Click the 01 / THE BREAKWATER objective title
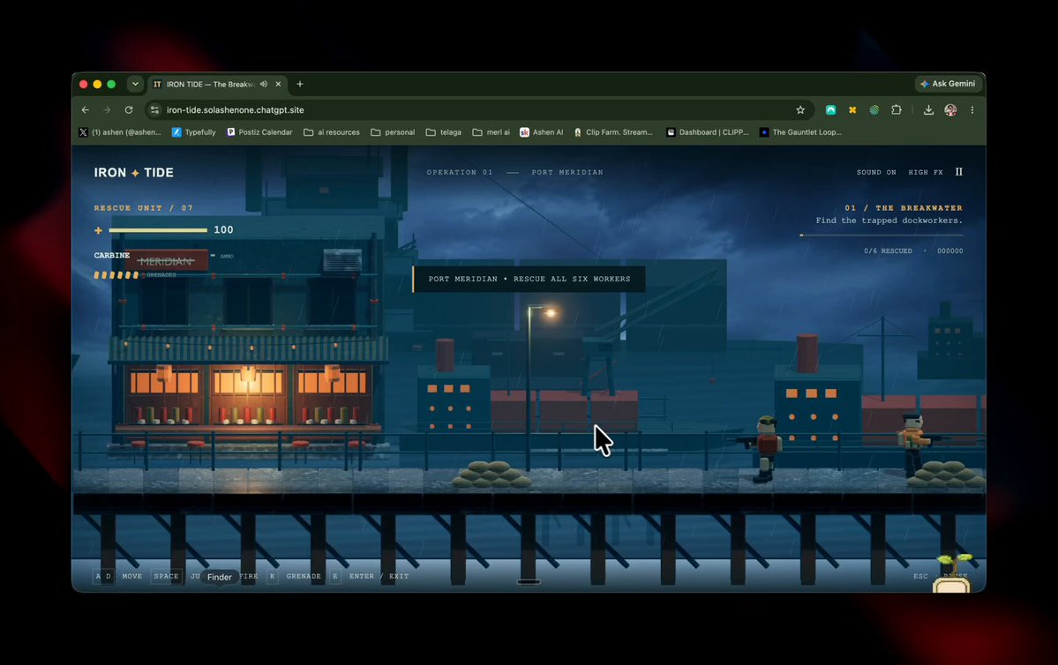 (904, 208)
